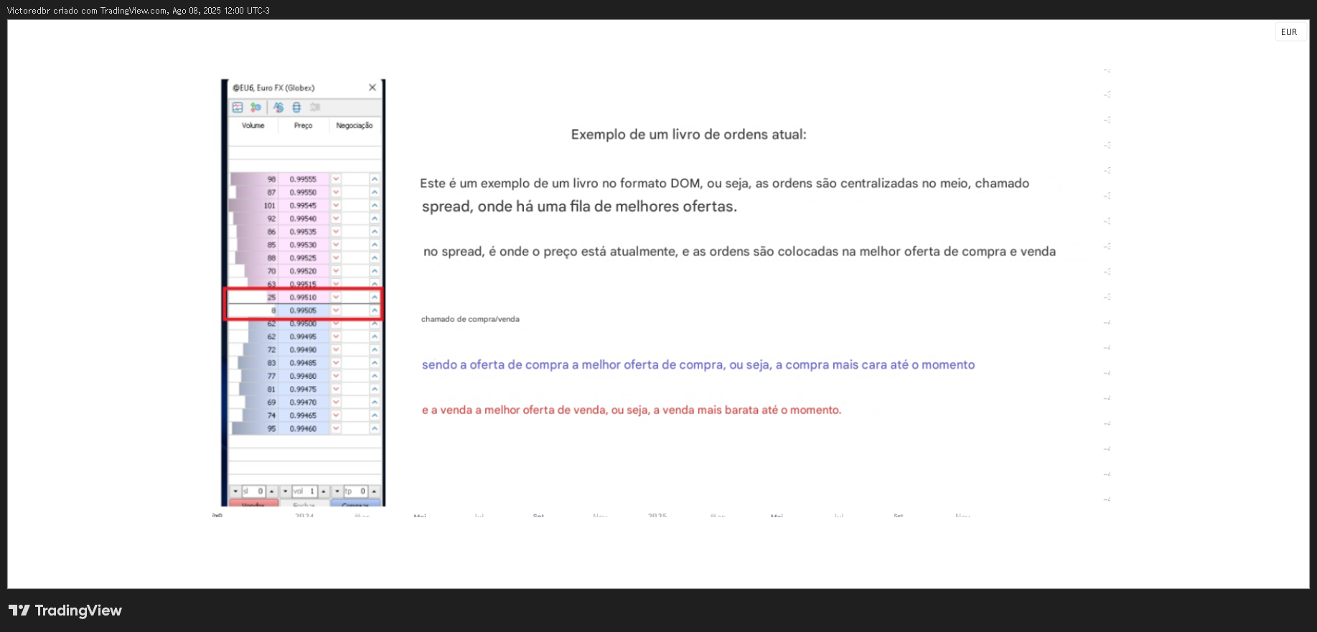
Task: Click the chart icon in the DOM toolbar
Action: [238, 108]
